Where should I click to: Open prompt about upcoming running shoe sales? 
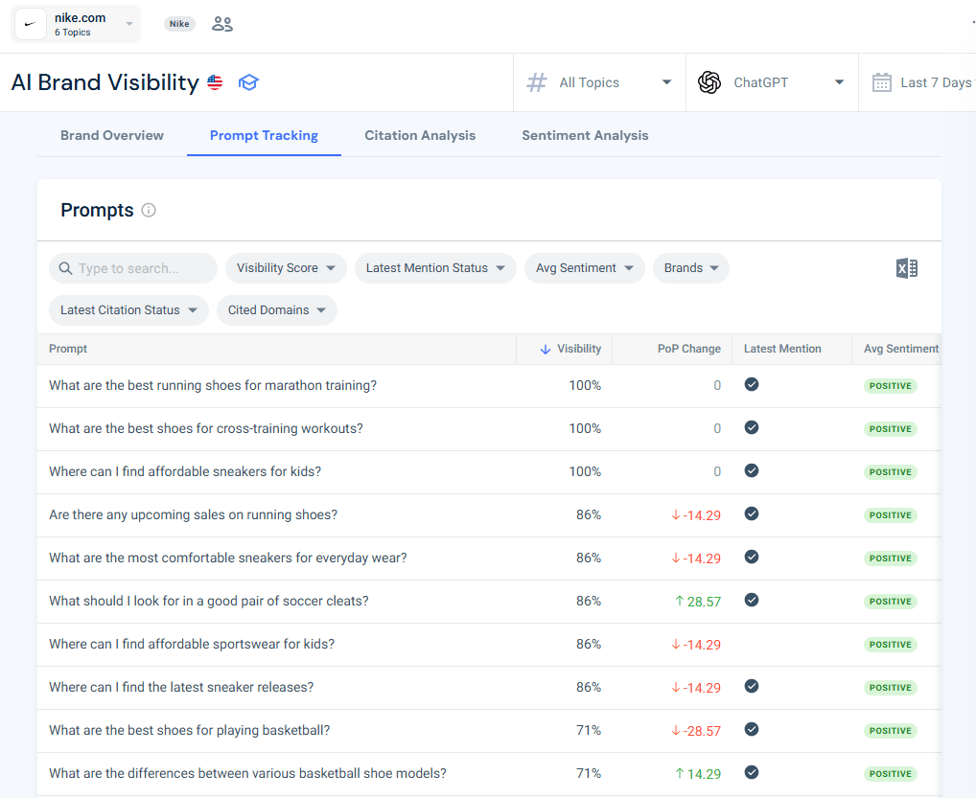[x=193, y=514]
